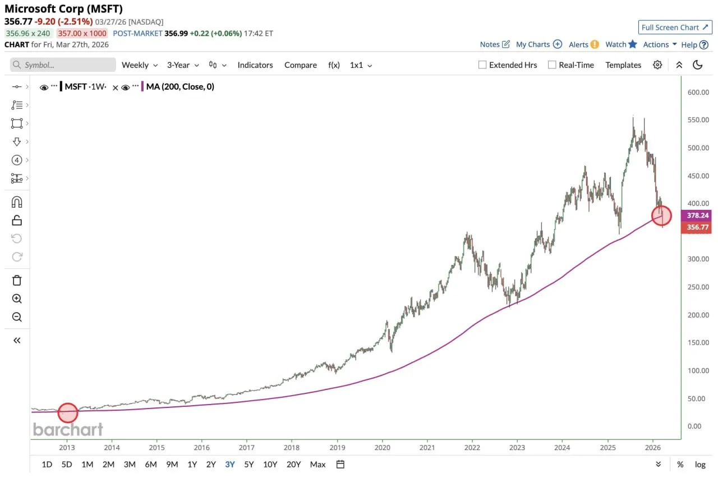Unlock drawings with the lock icon

(x=17, y=219)
